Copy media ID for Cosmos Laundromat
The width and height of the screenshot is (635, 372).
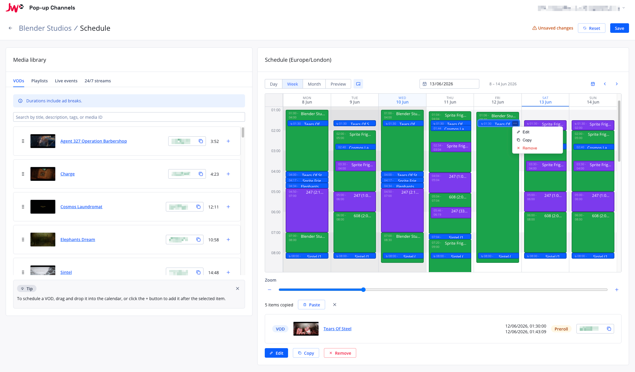click(x=198, y=207)
